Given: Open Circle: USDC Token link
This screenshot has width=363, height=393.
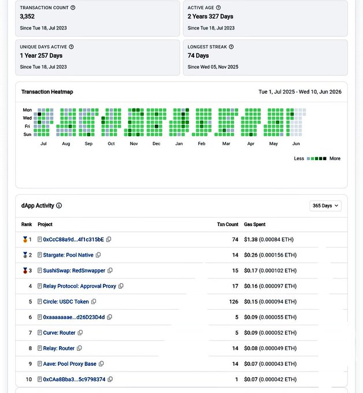Looking at the screenshot, I should [x=66, y=302].
